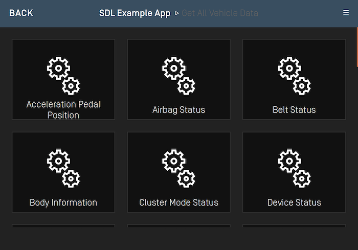Pick the Cluster Mode Status label
The height and width of the screenshot is (250, 358).
point(178,202)
